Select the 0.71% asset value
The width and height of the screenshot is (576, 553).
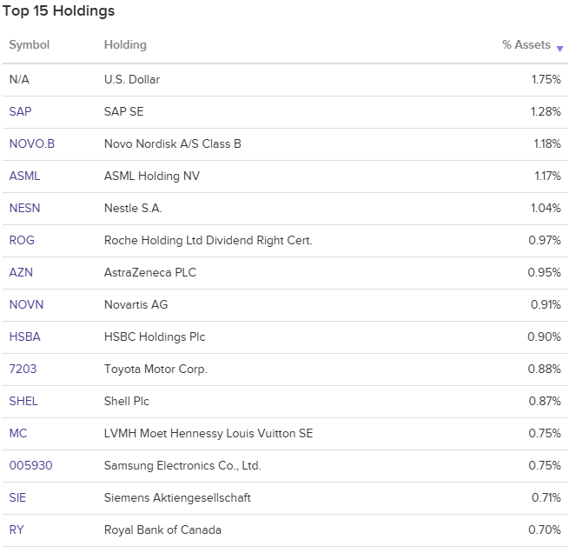tap(546, 497)
